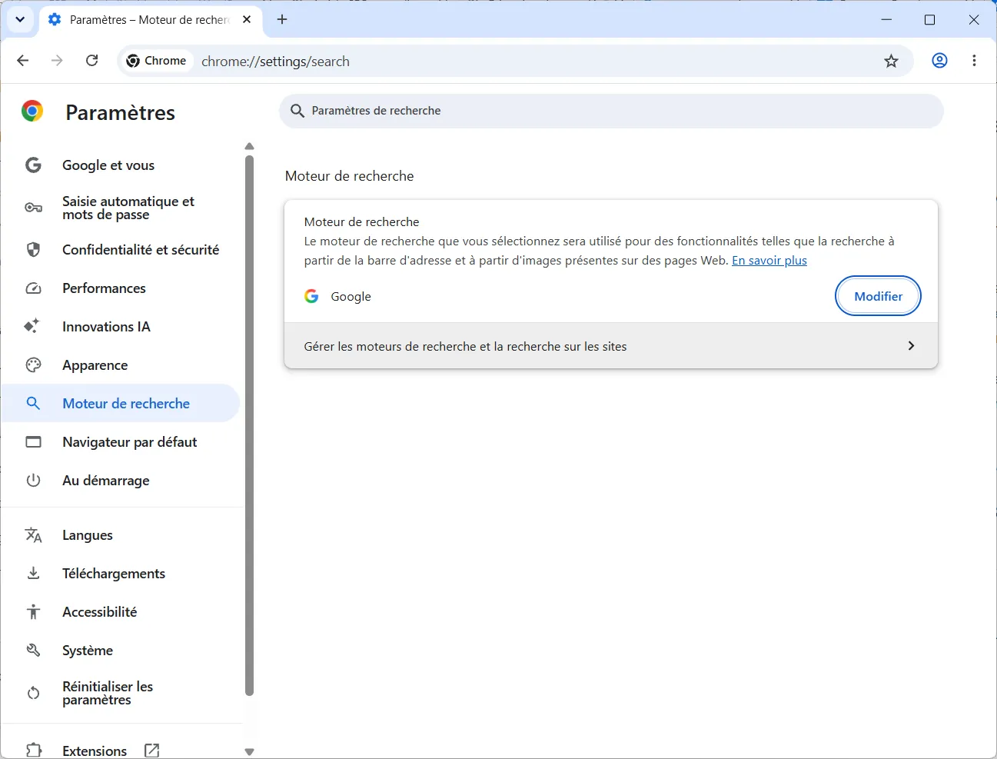Click the shield icon for privacy
997x759 pixels.
tap(33, 250)
